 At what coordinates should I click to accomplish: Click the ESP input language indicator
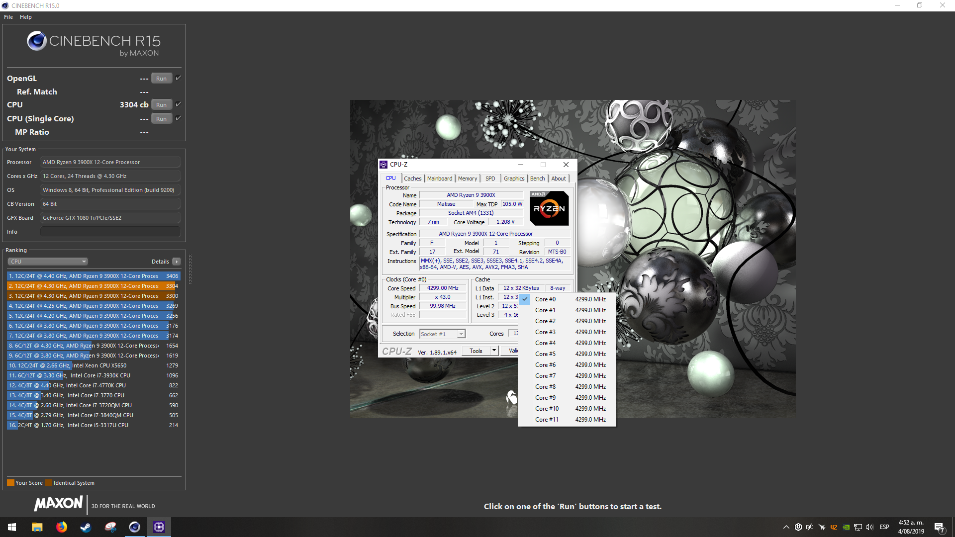click(884, 527)
